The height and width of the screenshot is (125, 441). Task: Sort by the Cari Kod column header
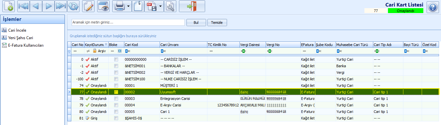pos(142,45)
